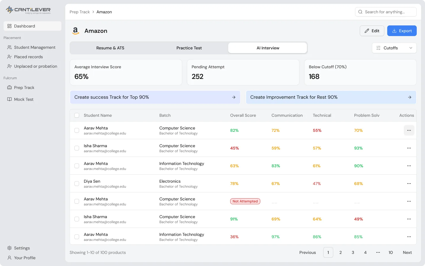Screen dimensions: 425x266
Task: Click the Amazon logo icon
Action: pos(76,31)
